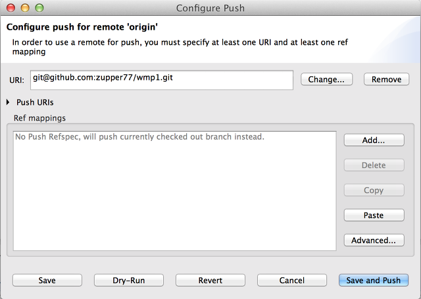Viewport: 421px width, 299px height.
Task: Click the Copy ref mapping button
Action: click(x=374, y=190)
